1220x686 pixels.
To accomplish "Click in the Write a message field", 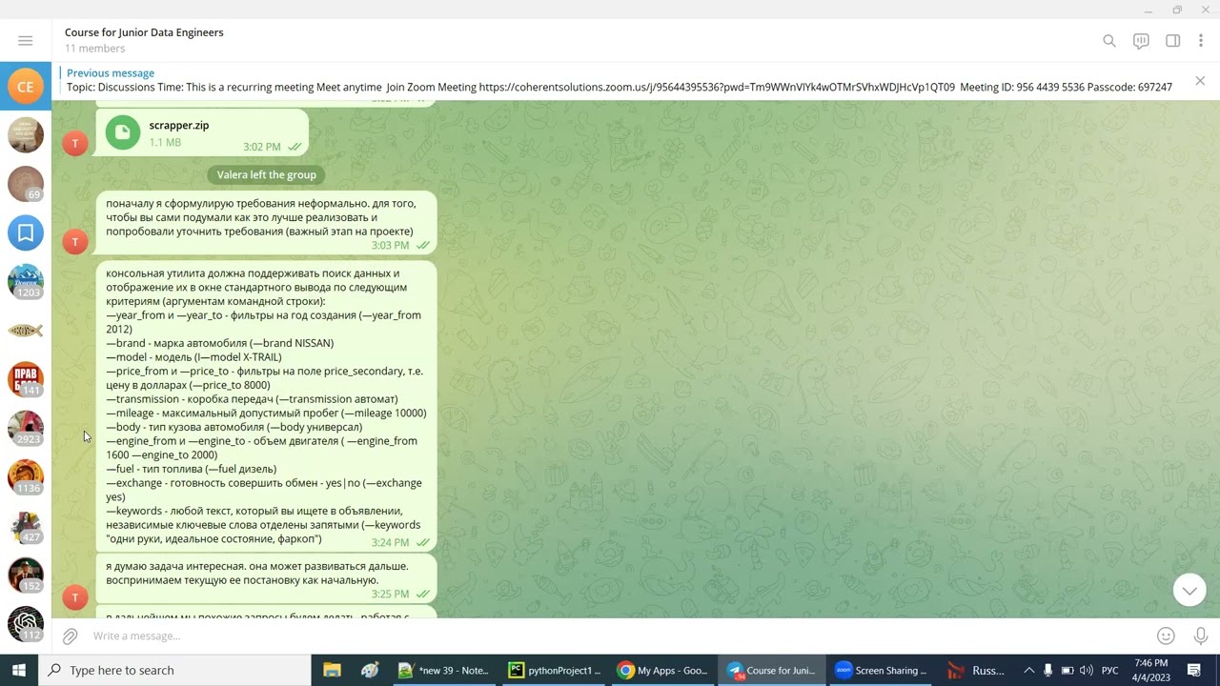I will point(610,636).
